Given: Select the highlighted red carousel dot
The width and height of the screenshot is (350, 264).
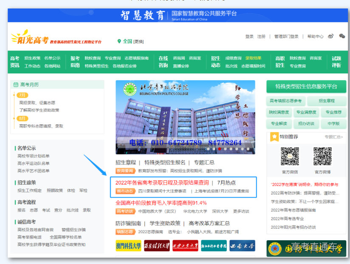Looking at the screenshot, I should 219,149.
